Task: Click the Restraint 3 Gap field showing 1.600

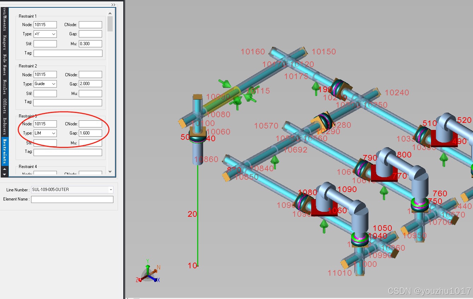Action: 90,133
